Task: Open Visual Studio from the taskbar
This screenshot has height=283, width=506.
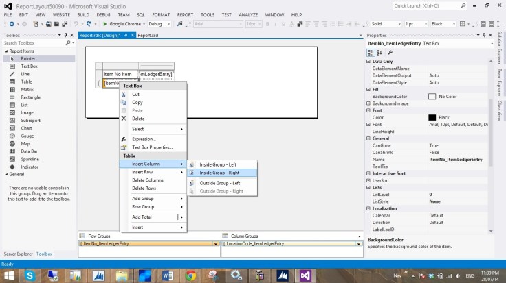Action: tap(304, 275)
